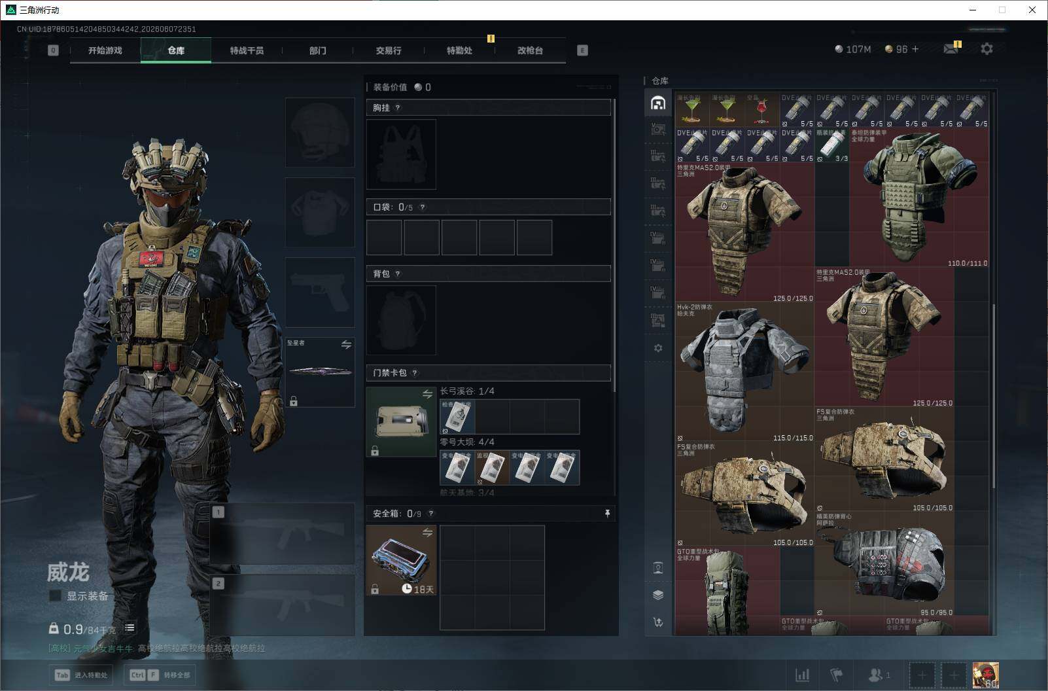This screenshot has width=1048, height=691.
Task: Click the 107M currency balance
Action: click(x=853, y=49)
